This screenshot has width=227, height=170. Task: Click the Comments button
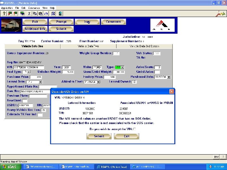pyautogui.click(x=113, y=22)
